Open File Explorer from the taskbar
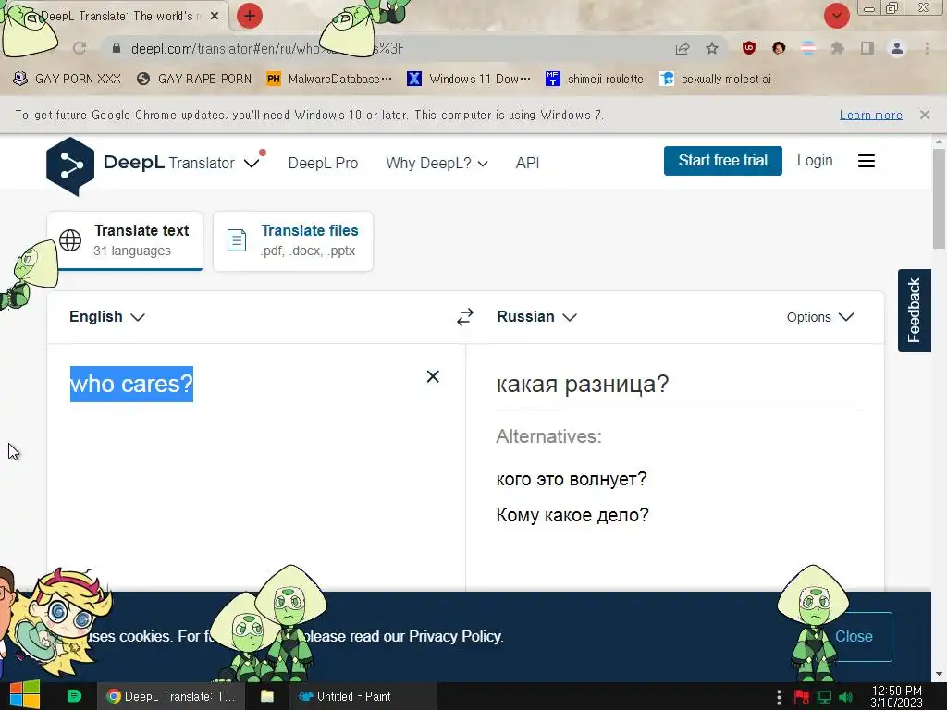Screen dimensions: 947x710 tap(267, 696)
